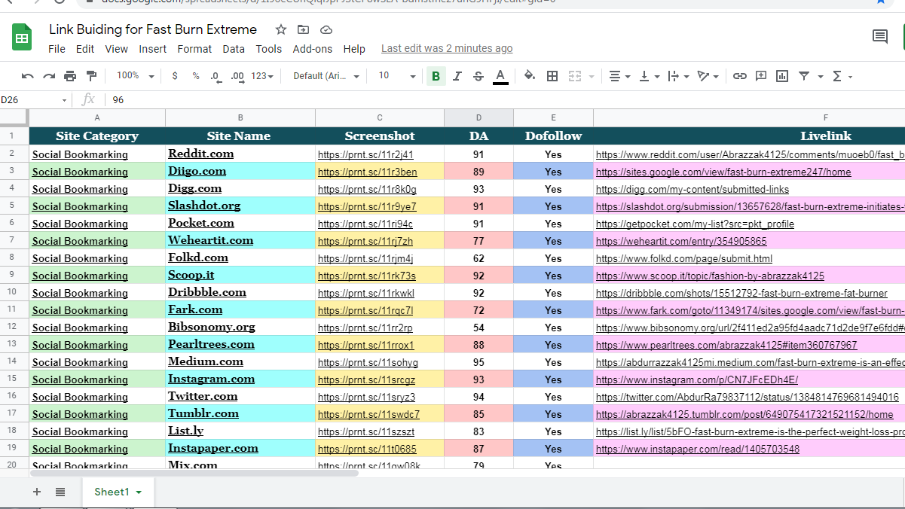The width and height of the screenshot is (905, 509).
Task: Create a filter with the funnel icon
Action: (x=804, y=75)
